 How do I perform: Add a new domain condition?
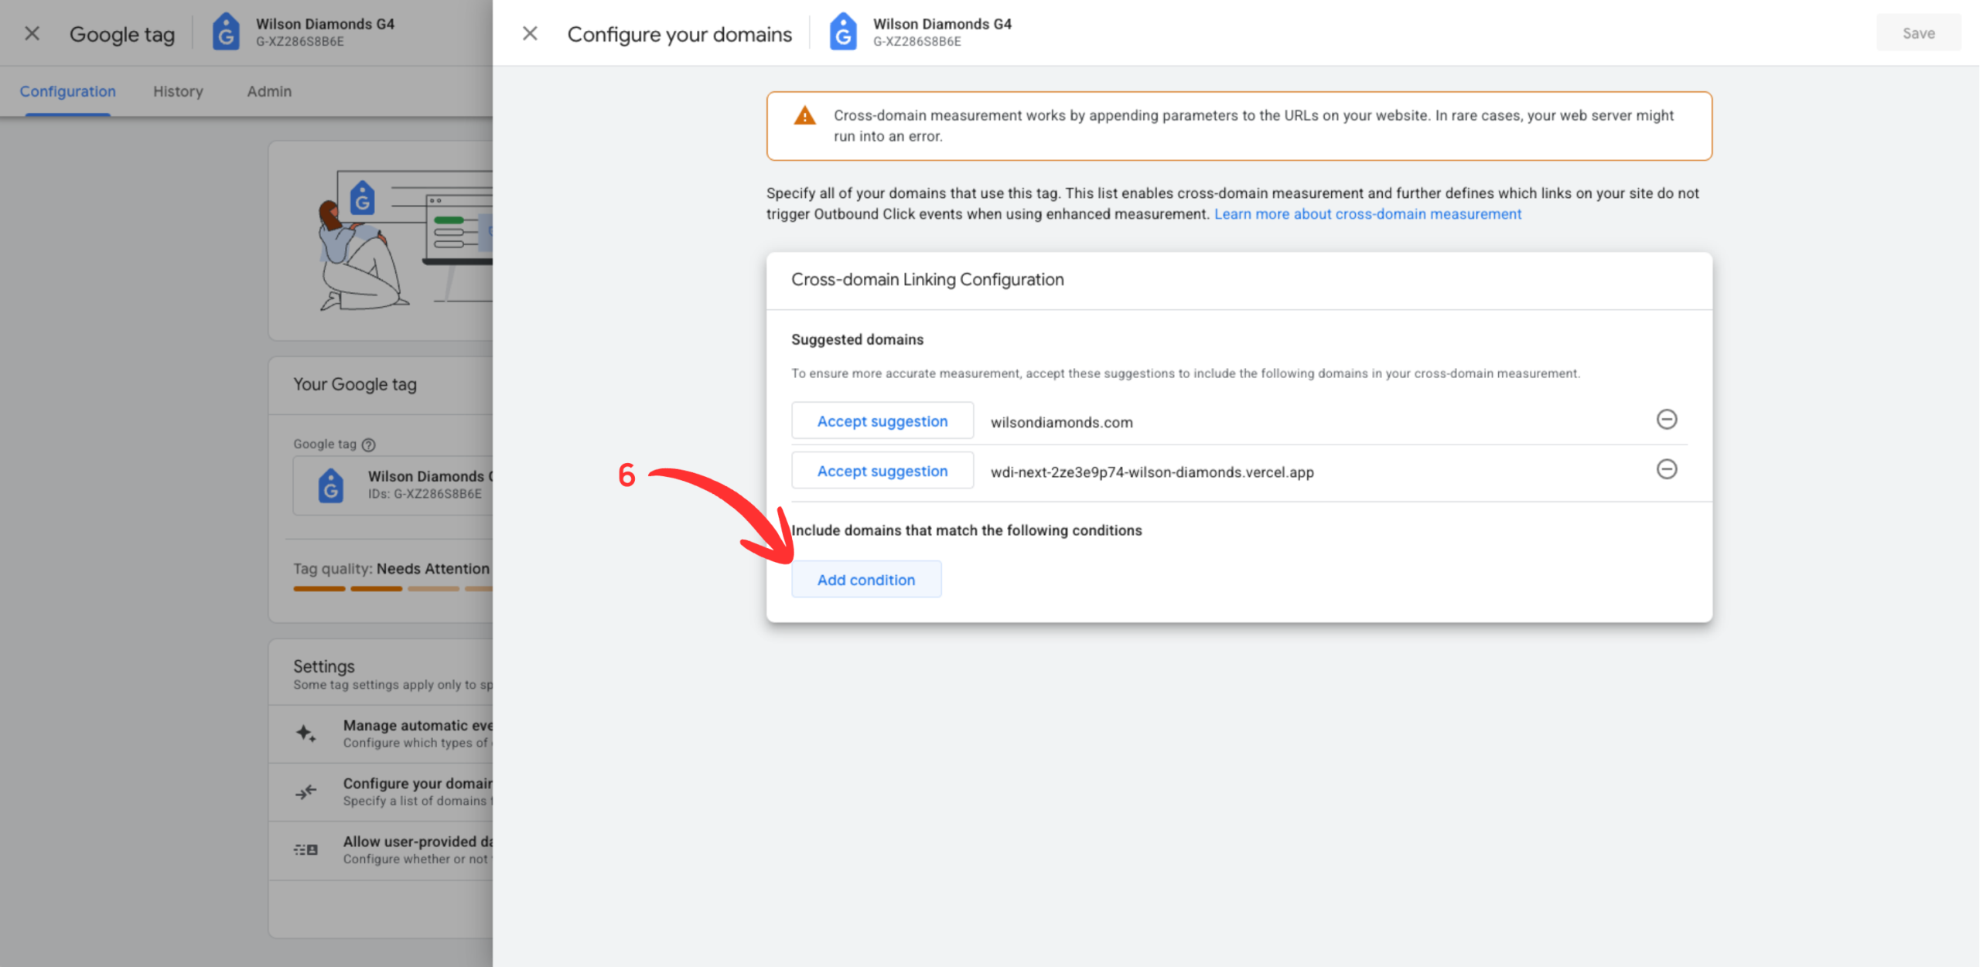click(x=865, y=580)
